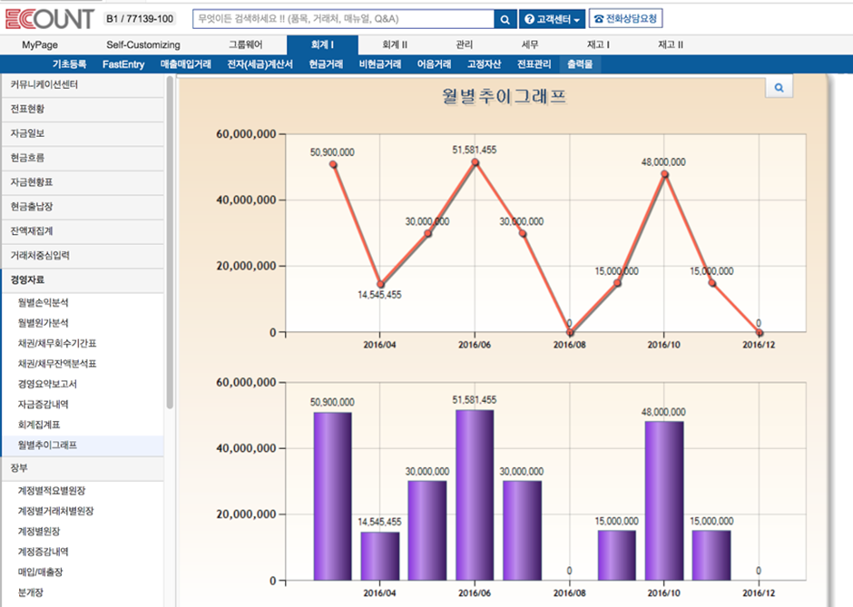Open 커뮤니케이션센터 in sidebar
This screenshot has width=853, height=607.
click(83, 84)
